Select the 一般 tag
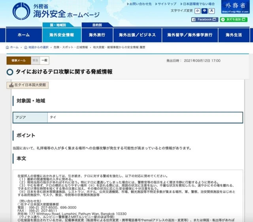Screen dimensions: 253x222 (x=44, y=60)
